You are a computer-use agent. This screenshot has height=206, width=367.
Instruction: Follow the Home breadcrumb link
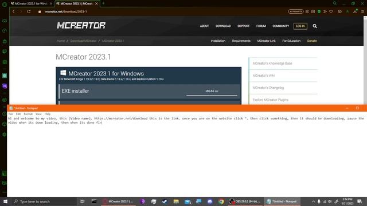[x=61, y=41]
